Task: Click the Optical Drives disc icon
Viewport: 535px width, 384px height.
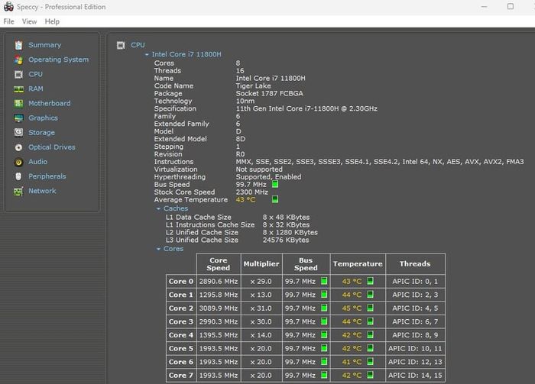Action: tap(18, 147)
